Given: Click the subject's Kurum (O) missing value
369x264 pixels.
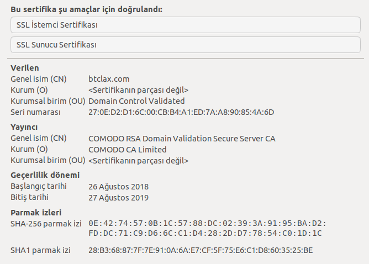Looking at the screenshot, I should tap(138, 90).
